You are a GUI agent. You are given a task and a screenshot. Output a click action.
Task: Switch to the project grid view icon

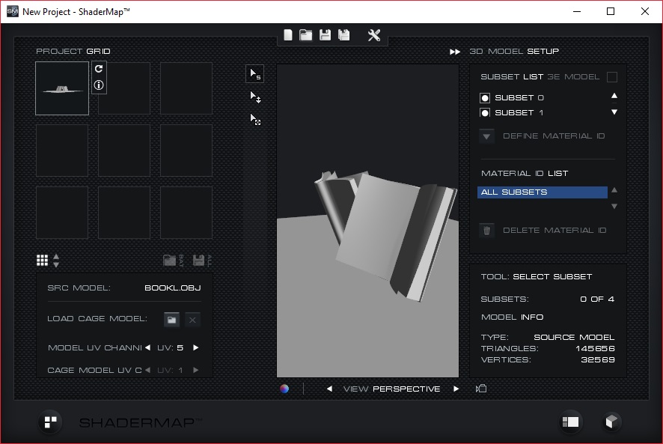pos(570,422)
